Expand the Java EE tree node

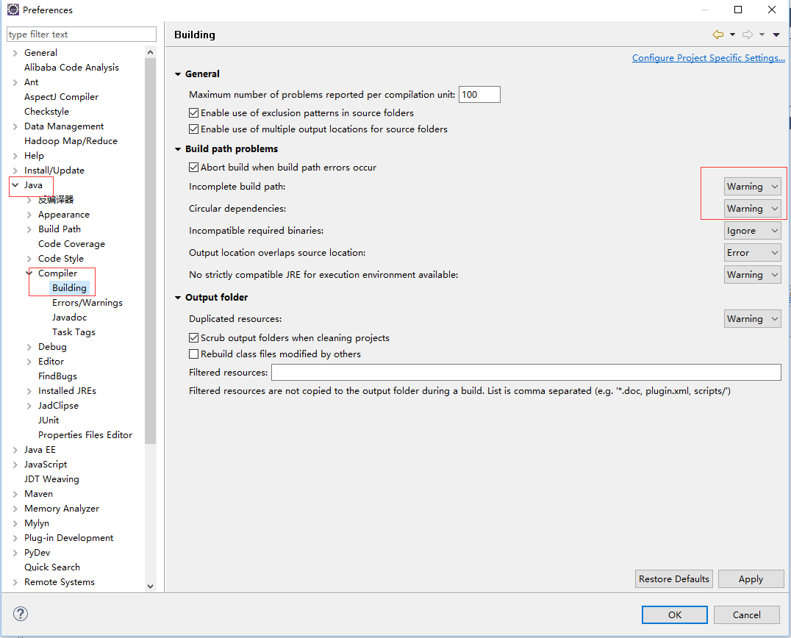coord(14,449)
